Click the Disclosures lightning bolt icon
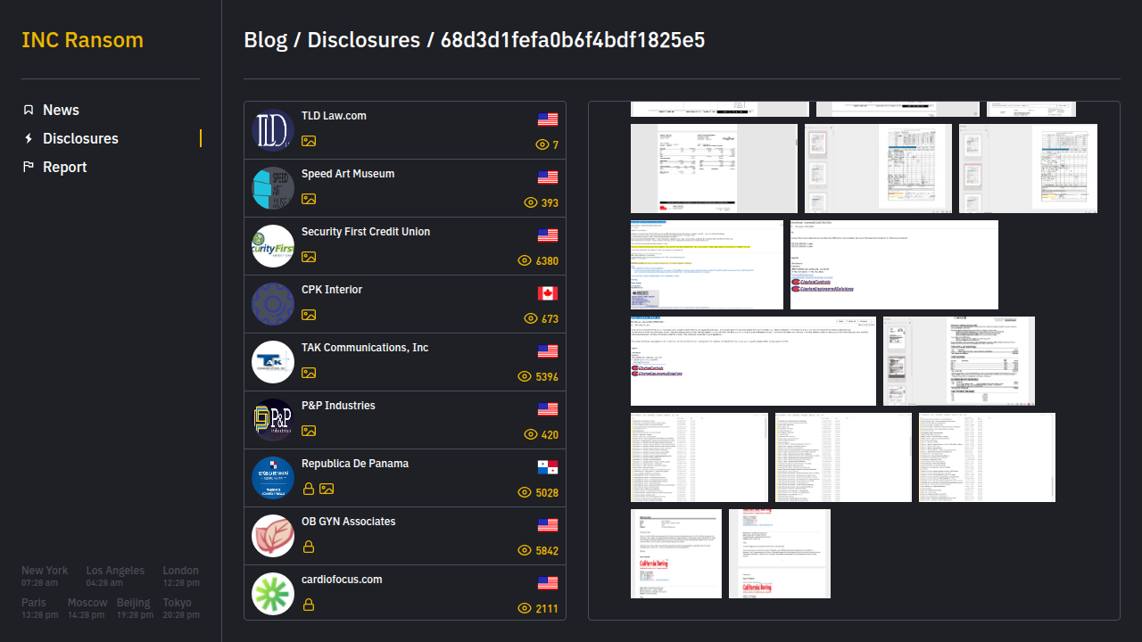 pyautogui.click(x=29, y=138)
